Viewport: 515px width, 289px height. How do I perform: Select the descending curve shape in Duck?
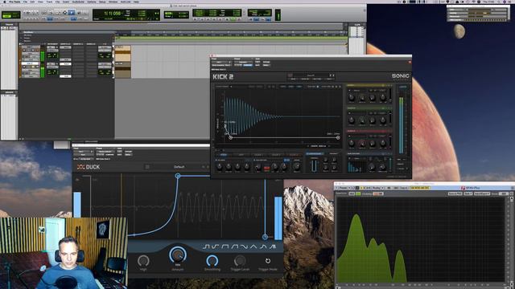point(245,246)
